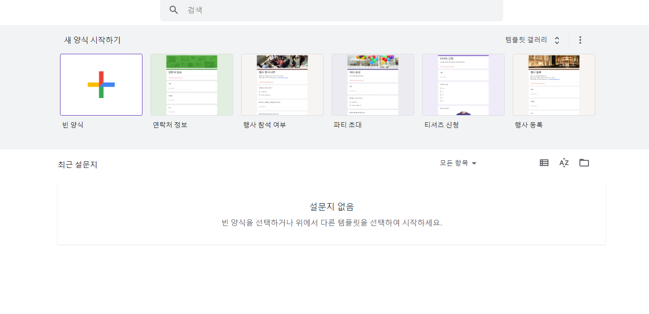Click the 빈 양식 label text
649x314 pixels.
coord(73,125)
